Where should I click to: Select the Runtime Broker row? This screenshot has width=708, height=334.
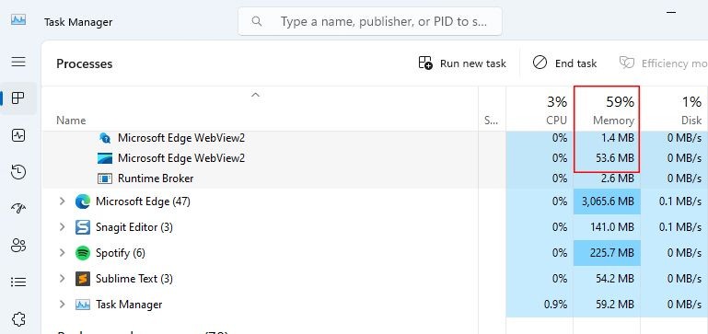coord(375,179)
